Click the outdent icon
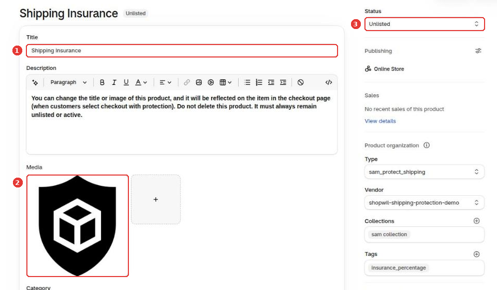The width and height of the screenshot is (497, 290). tap(271, 82)
